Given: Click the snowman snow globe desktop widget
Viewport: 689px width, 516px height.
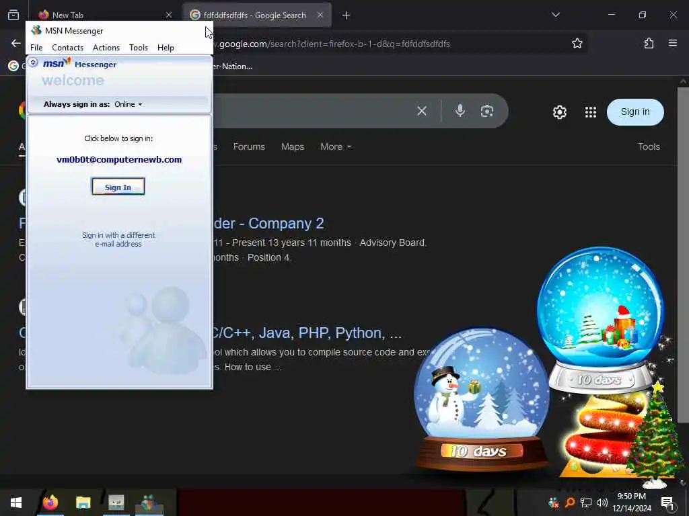Looking at the screenshot, I should (481, 399).
